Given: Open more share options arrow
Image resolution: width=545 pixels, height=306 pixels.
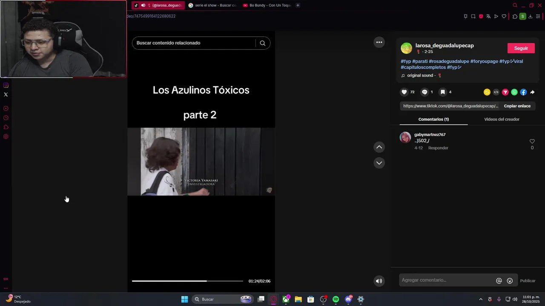Looking at the screenshot, I should (x=532, y=92).
